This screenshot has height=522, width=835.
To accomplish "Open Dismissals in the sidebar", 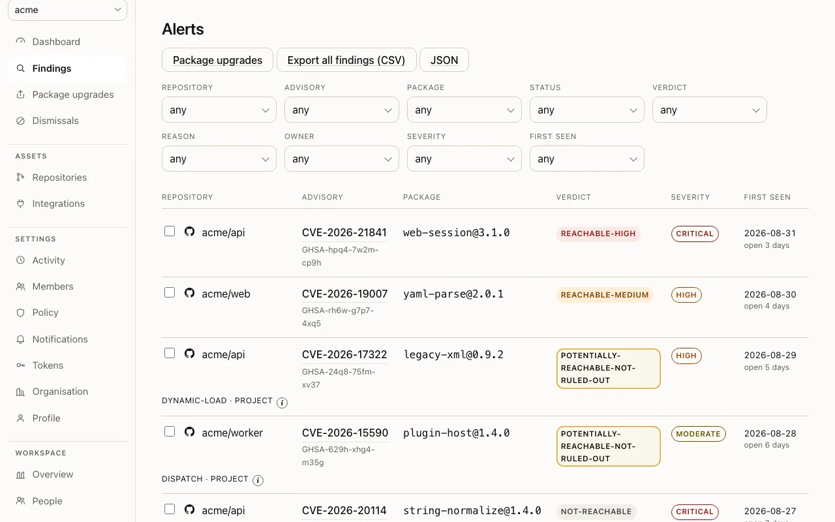I will (x=67, y=121).
